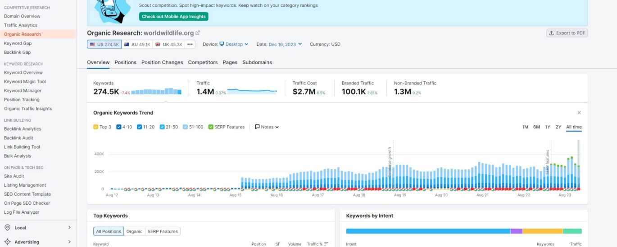Open Position Tracking in sidebar
The width and height of the screenshot is (617, 247).
(x=22, y=99)
